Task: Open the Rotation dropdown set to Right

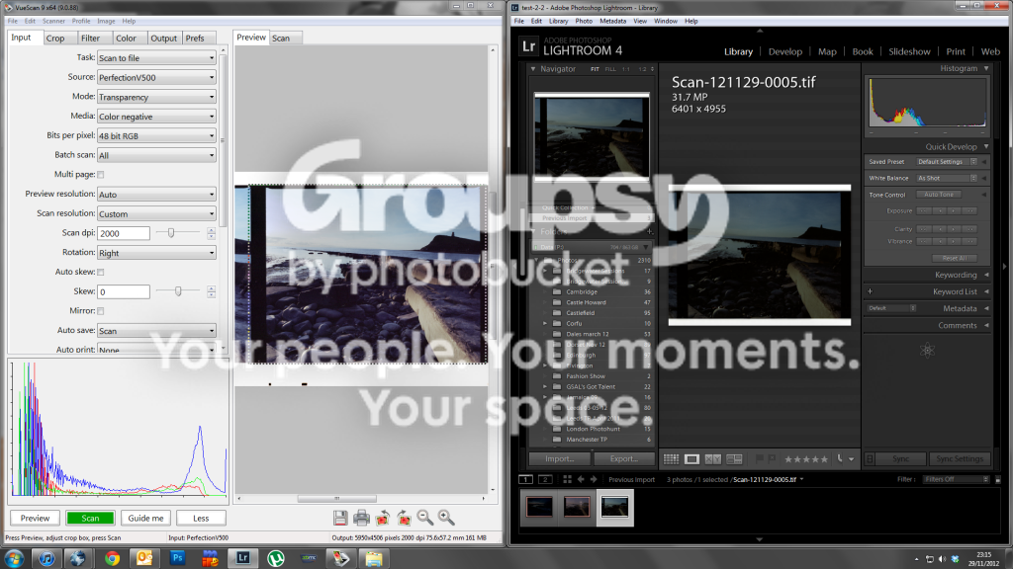Action: [x=156, y=253]
